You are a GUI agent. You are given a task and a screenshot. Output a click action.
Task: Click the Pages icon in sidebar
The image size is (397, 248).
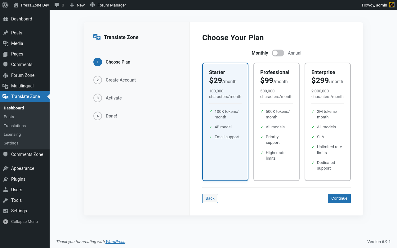pos(6,54)
